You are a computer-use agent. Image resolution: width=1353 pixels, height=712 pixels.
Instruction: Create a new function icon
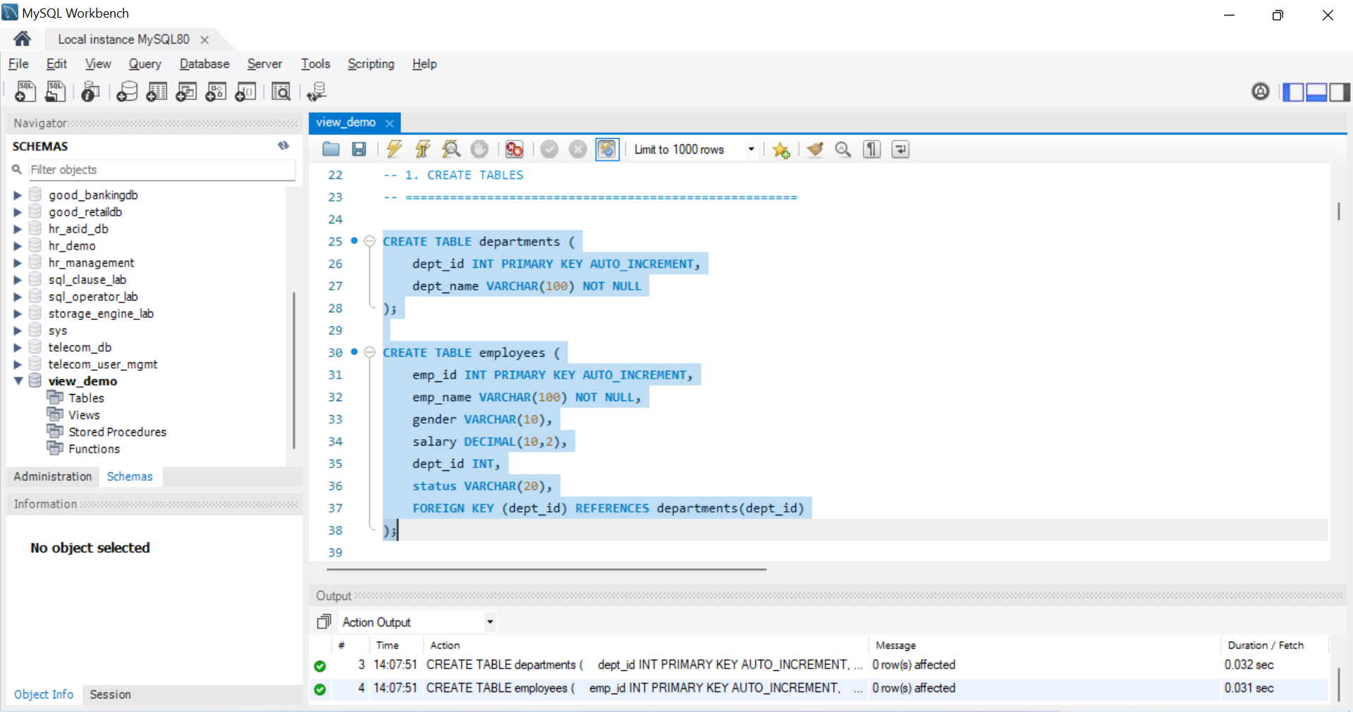[x=245, y=92]
